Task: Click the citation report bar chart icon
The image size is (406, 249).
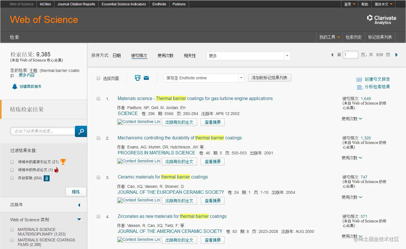Action: point(359,79)
